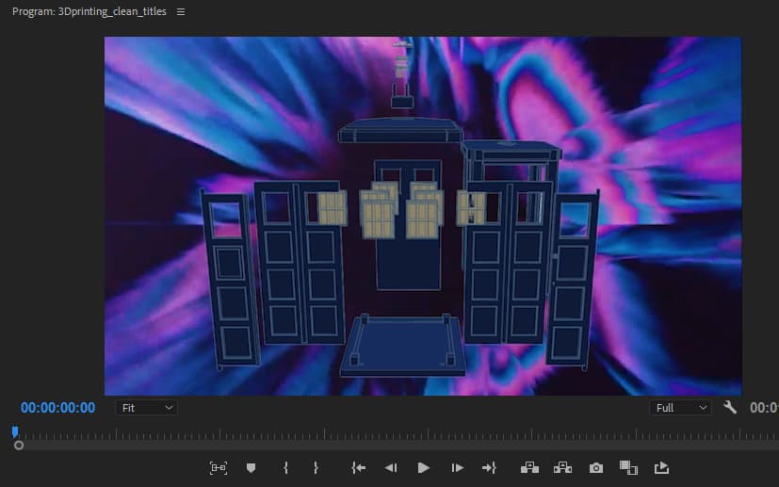Export a frame with the camera icon
This screenshot has width=779, height=487.
596,468
